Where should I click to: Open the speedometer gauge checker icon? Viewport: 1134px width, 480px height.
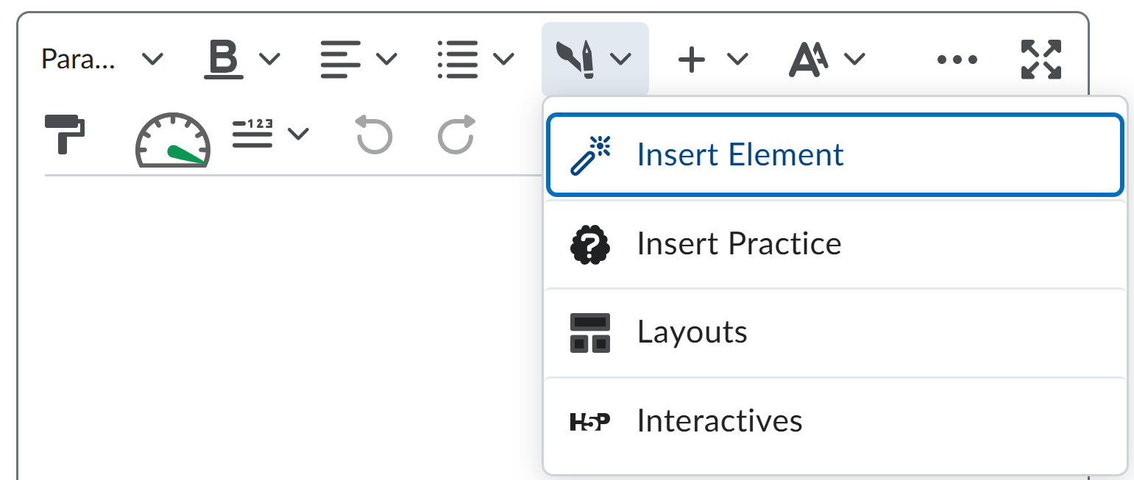point(173,140)
